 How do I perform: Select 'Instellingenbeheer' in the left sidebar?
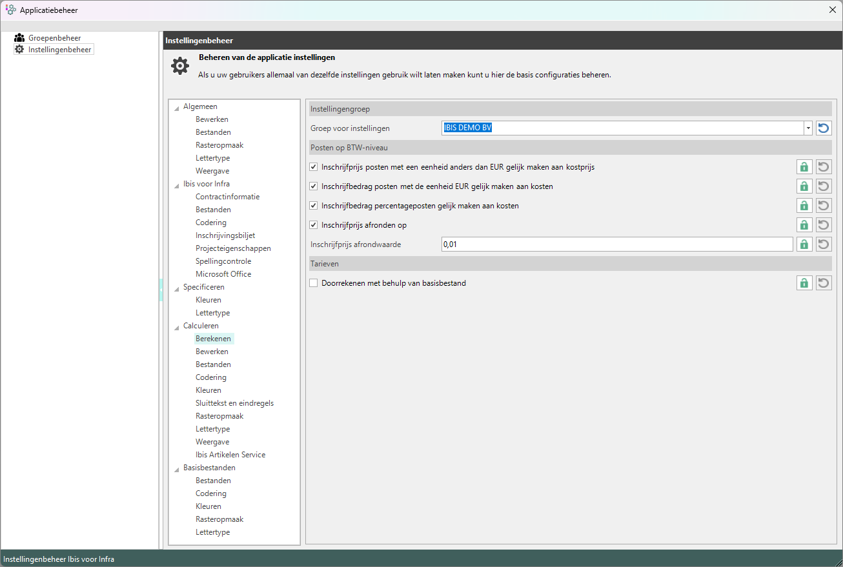[x=59, y=49]
